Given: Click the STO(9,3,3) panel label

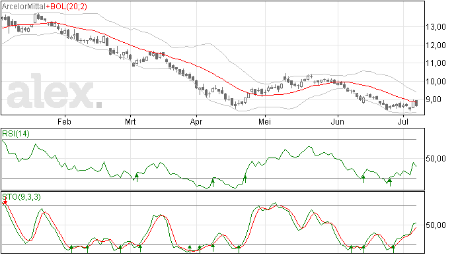Looking at the screenshot, I should (x=22, y=197).
